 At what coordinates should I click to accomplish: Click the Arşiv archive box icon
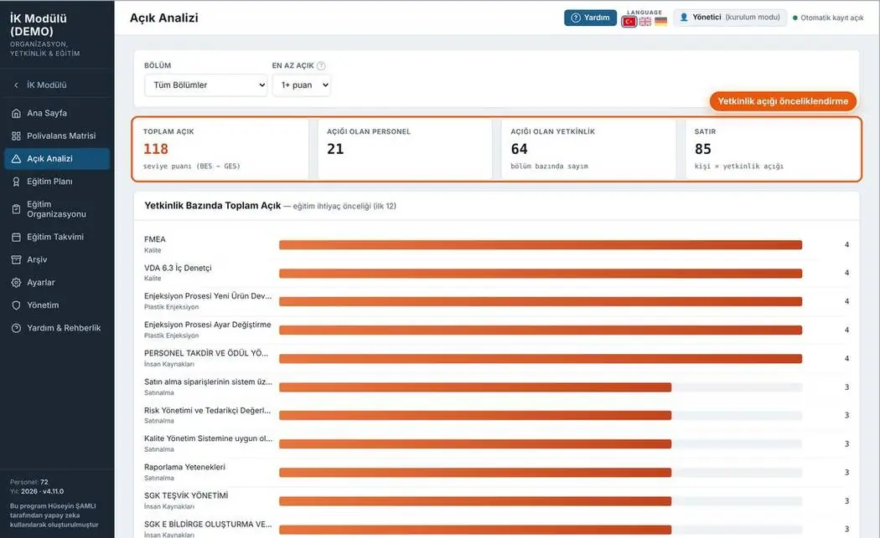(16, 260)
